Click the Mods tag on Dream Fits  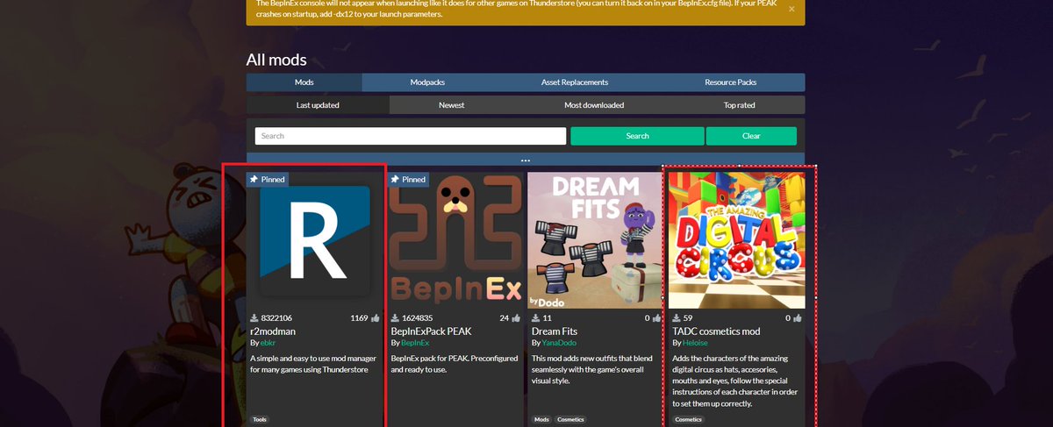(541, 420)
